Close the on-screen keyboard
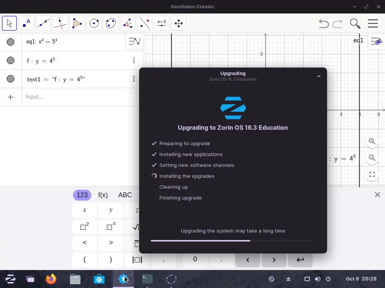385x288 pixels. pyautogui.click(x=377, y=195)
